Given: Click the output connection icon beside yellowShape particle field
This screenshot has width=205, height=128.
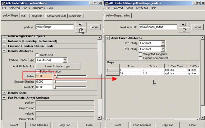Looking at the screenshot, I should coord(81,30).
